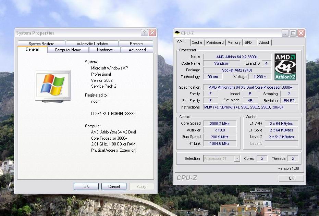Click the Instructions field listing MMX, SSE
The height and width of the screenshot is (216, 319).
click(x=251, y=107)
